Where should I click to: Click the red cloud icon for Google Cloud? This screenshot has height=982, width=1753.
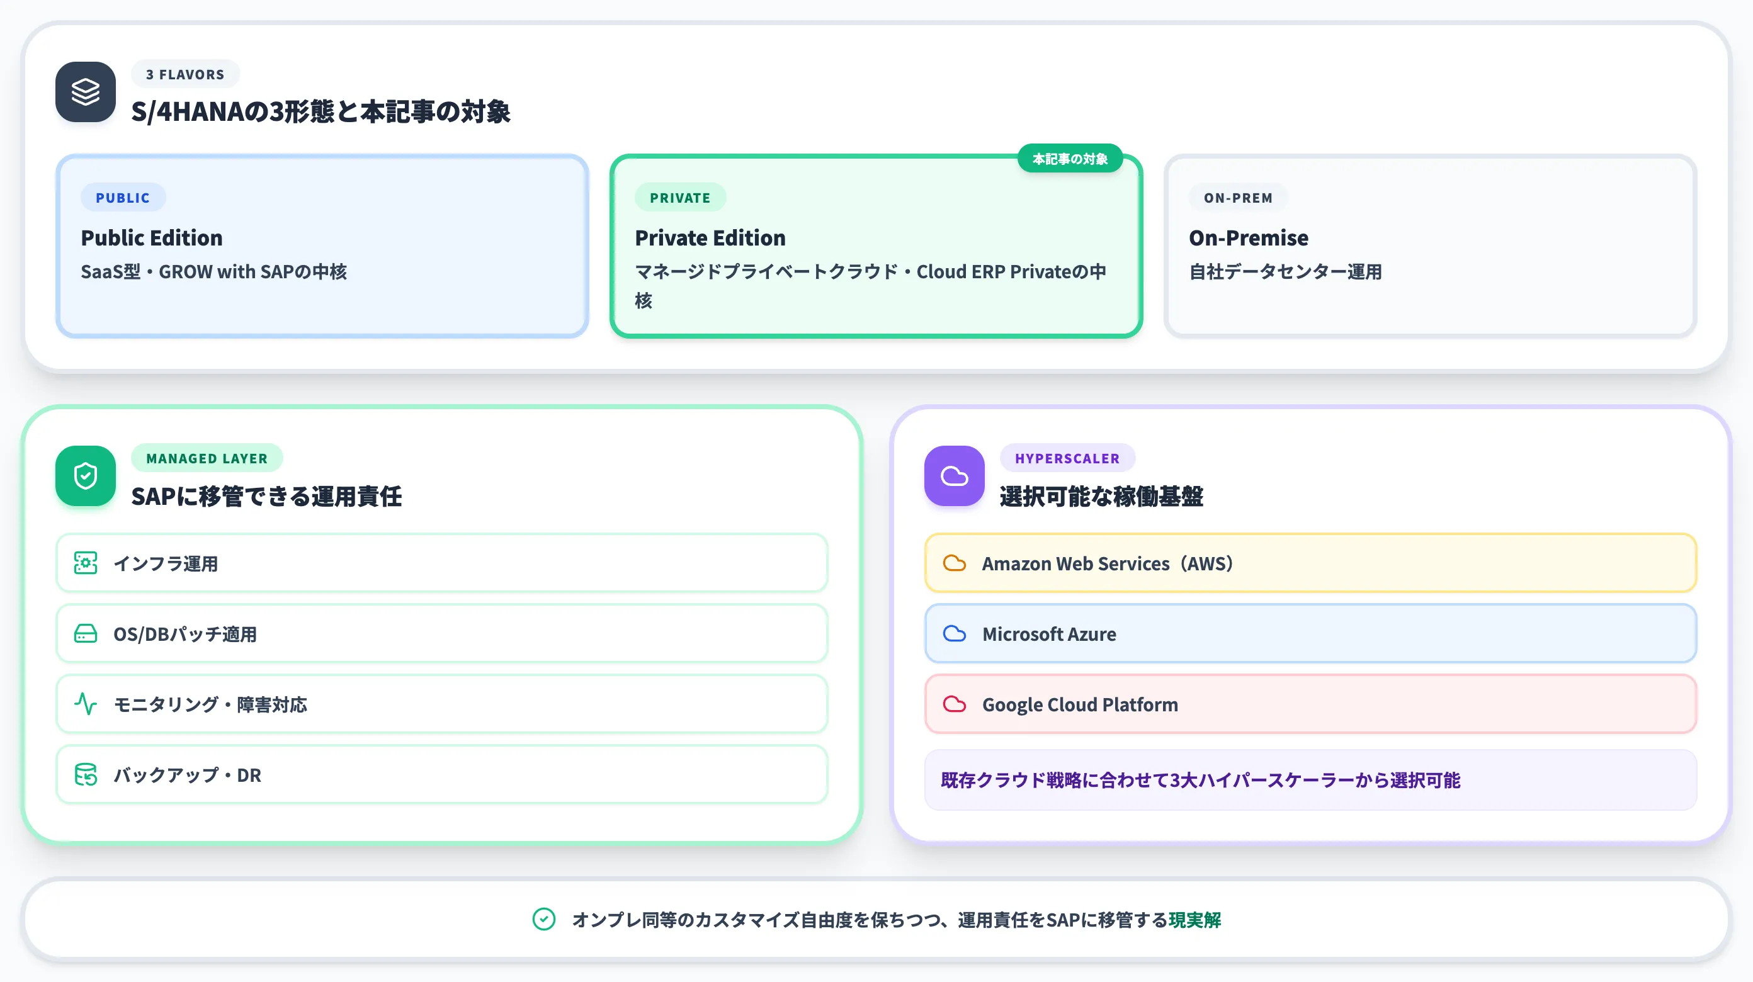(954, 704)
